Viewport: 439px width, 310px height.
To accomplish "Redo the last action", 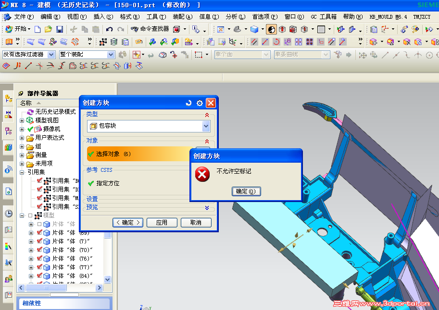I will 120,29.
